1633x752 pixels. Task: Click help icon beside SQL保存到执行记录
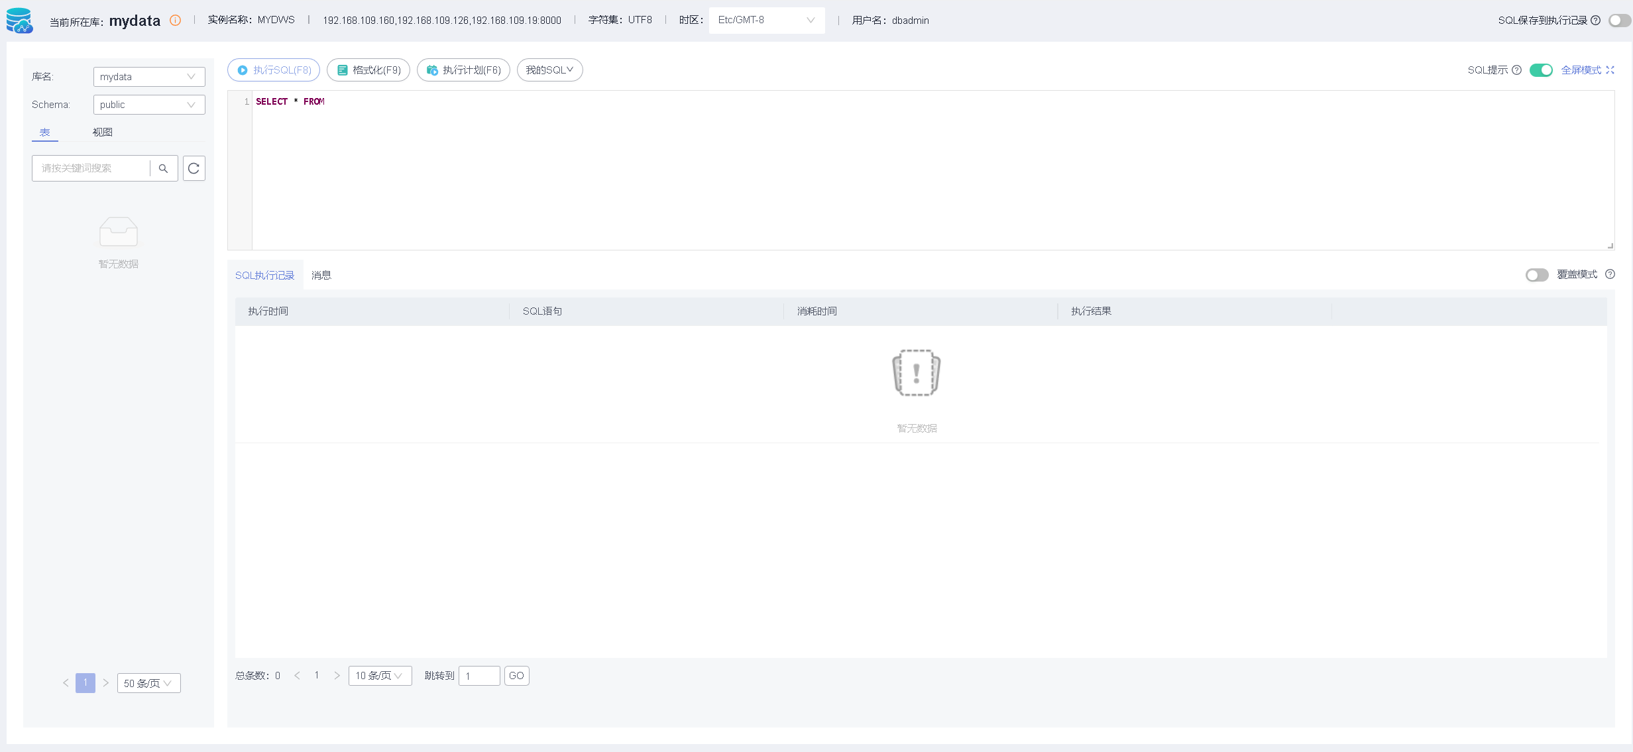[1595, 21]
